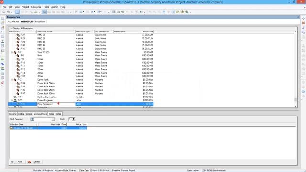This screenshot has width=306, height=172.
Task: Sort by the Resource Type column header
Action: [x=85, y=32]
